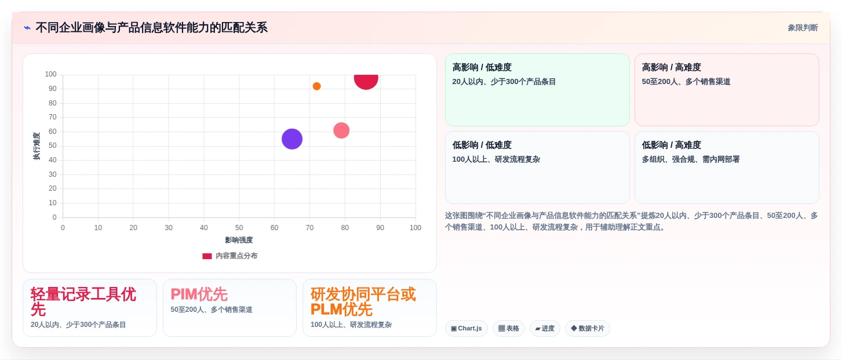Click the text 50至200人、多个销售渠道 in the pink quadrant card

[x=686, y=82]
